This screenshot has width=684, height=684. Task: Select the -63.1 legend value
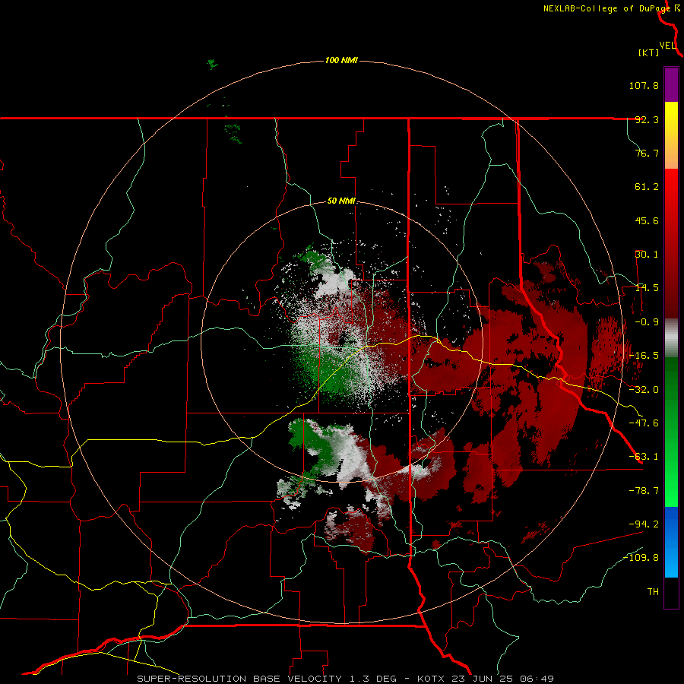644,457
